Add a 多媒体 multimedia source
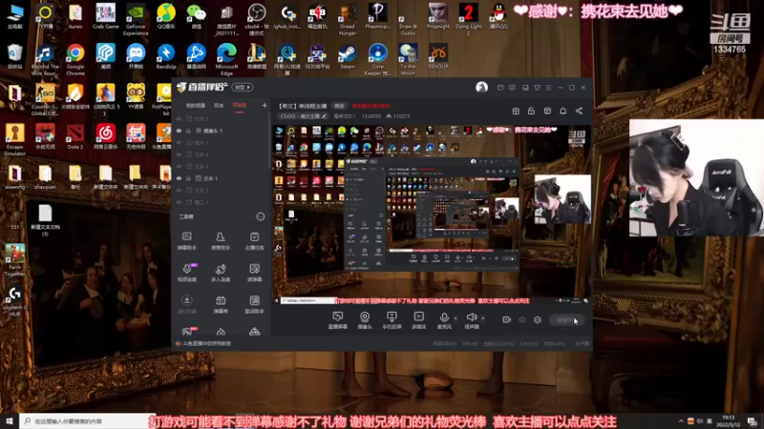 (418, 320)
